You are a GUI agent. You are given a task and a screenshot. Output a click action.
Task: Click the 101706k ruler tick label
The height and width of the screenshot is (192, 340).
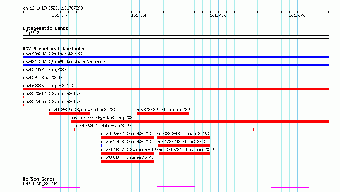(x=218, y=15)
